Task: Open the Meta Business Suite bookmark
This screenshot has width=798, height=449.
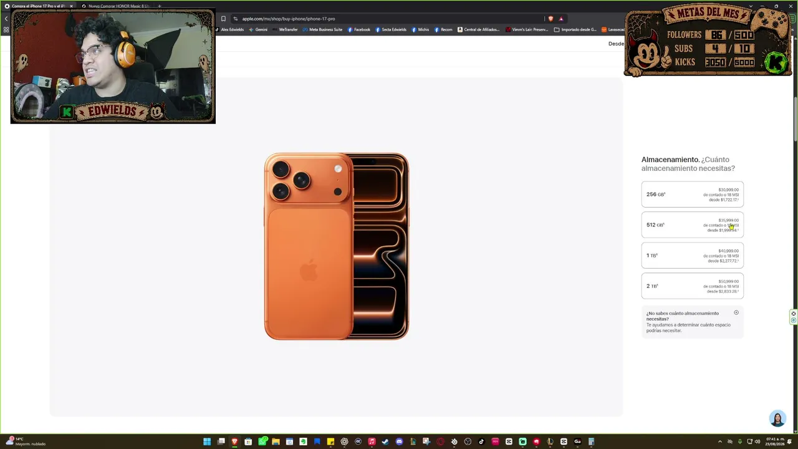Action: pyautogui.click(x=322, y=29)
